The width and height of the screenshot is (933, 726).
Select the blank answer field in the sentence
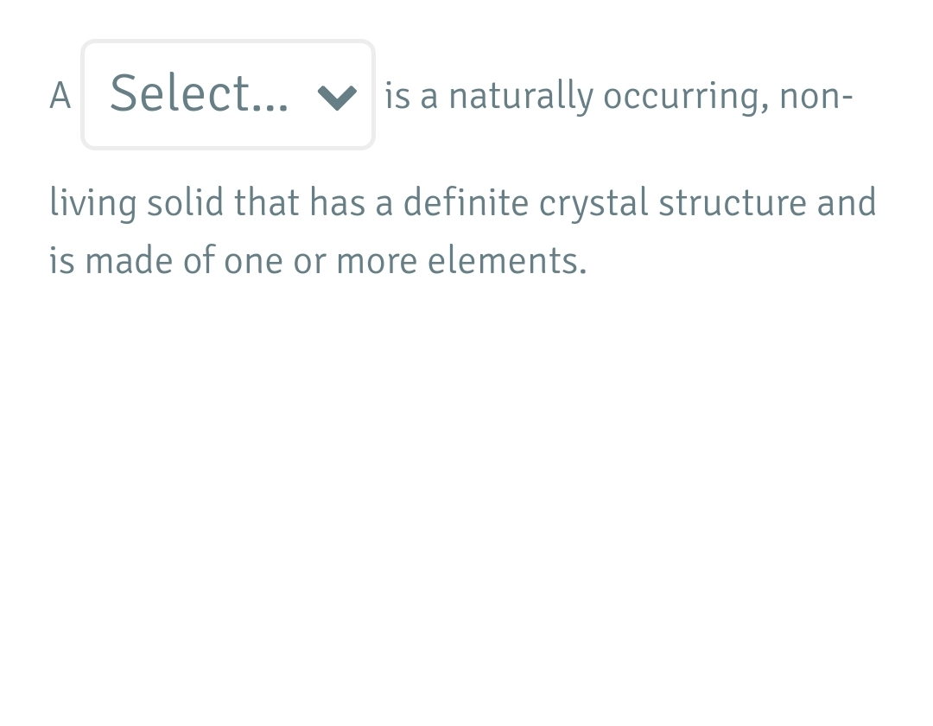227,93
